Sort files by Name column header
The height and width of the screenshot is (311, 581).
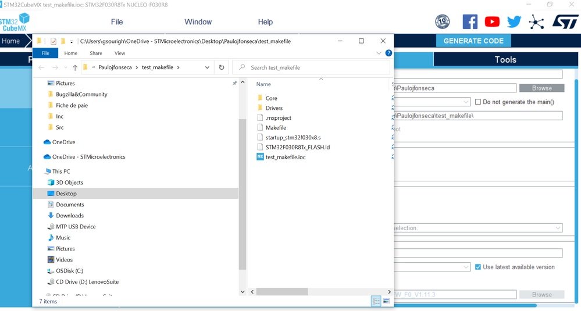[x=263, y=84]
